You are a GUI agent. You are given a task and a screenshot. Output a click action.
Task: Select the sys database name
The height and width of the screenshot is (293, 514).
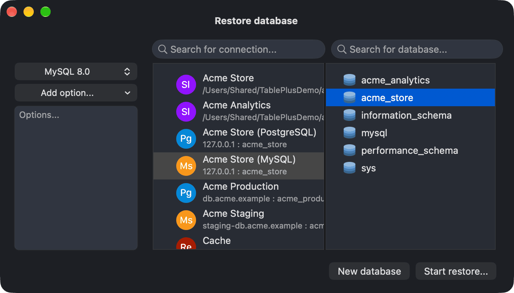coord(369,168)
